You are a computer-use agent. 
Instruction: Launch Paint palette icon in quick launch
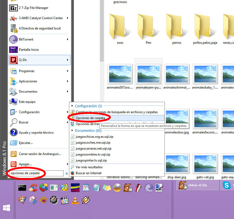[x=22, y=200]
